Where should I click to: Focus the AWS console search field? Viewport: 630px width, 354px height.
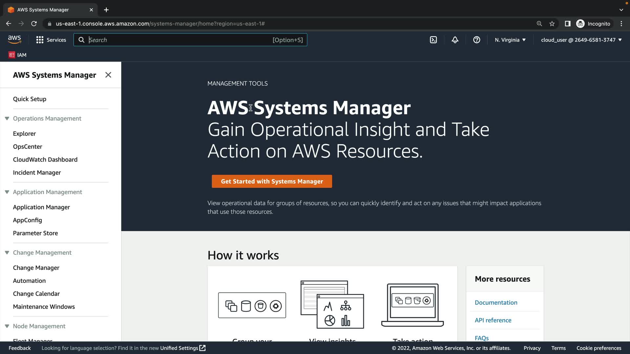tap(180, 40)
